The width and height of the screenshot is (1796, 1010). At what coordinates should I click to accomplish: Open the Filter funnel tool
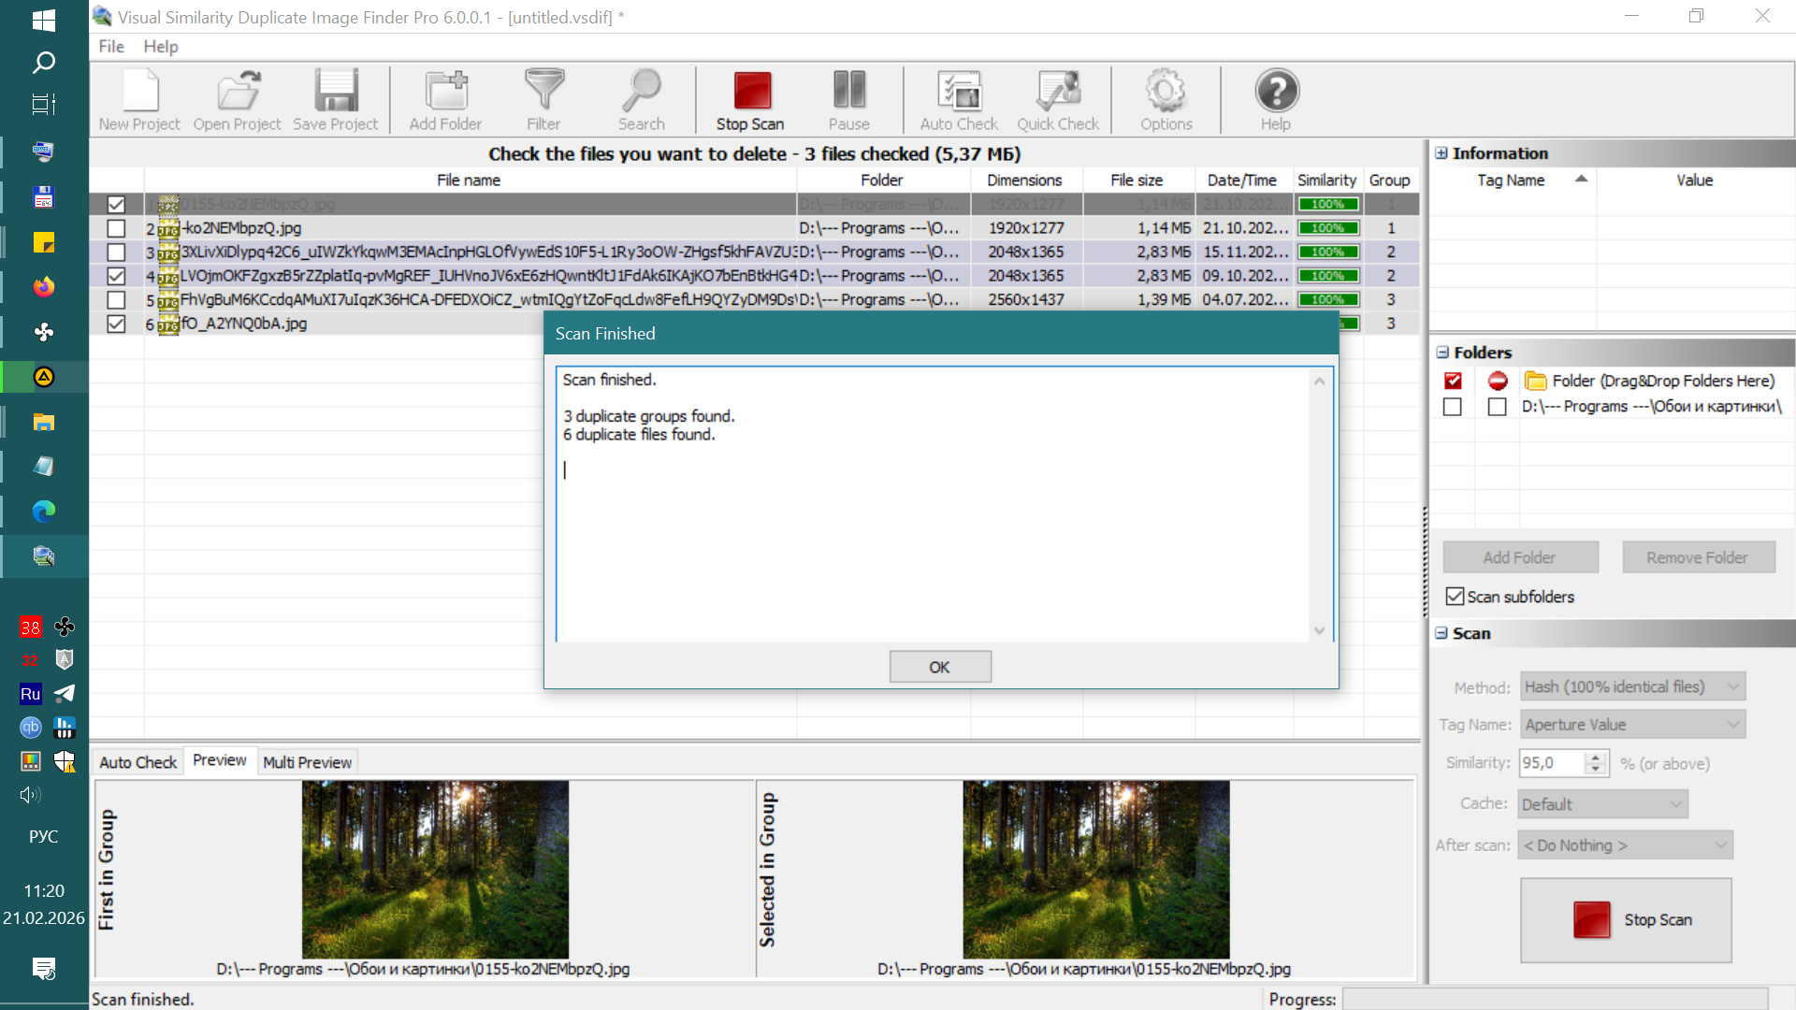(x=543, y=100)
